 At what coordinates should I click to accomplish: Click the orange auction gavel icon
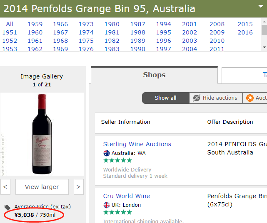pyautogui.click(x=250, y=98)
